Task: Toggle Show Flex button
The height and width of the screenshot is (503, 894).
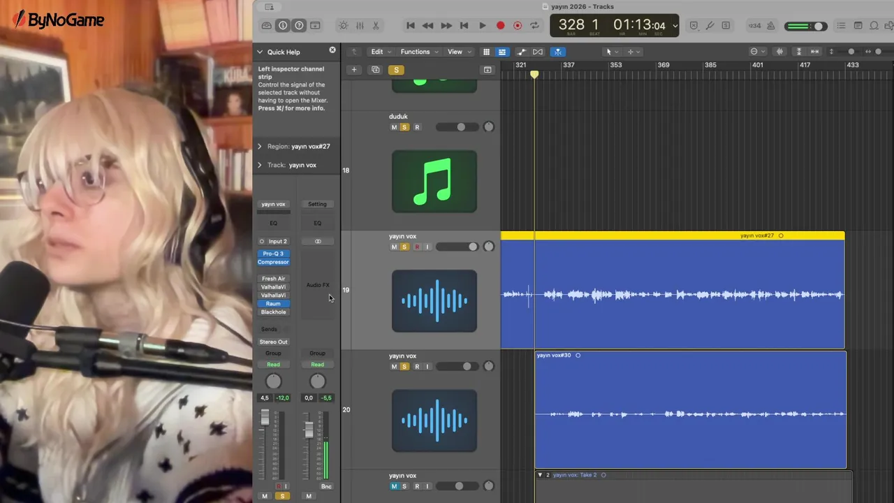Action: tap(538, 52)
